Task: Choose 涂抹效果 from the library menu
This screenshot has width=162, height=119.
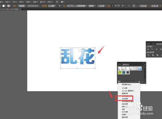Action: [125, 104]
